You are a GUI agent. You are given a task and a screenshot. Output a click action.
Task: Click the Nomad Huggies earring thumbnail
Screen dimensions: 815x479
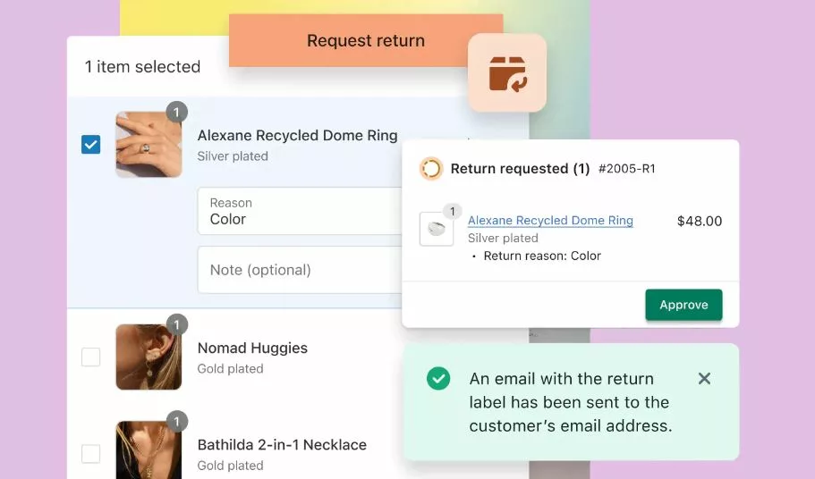149,357
